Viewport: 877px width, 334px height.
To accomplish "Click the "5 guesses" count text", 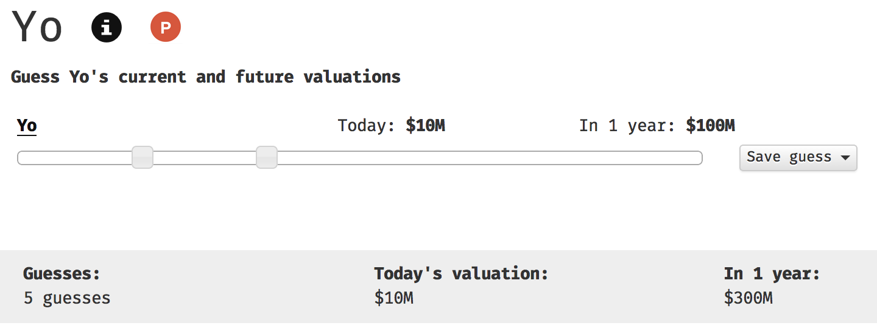I will (x=67, y=298).
